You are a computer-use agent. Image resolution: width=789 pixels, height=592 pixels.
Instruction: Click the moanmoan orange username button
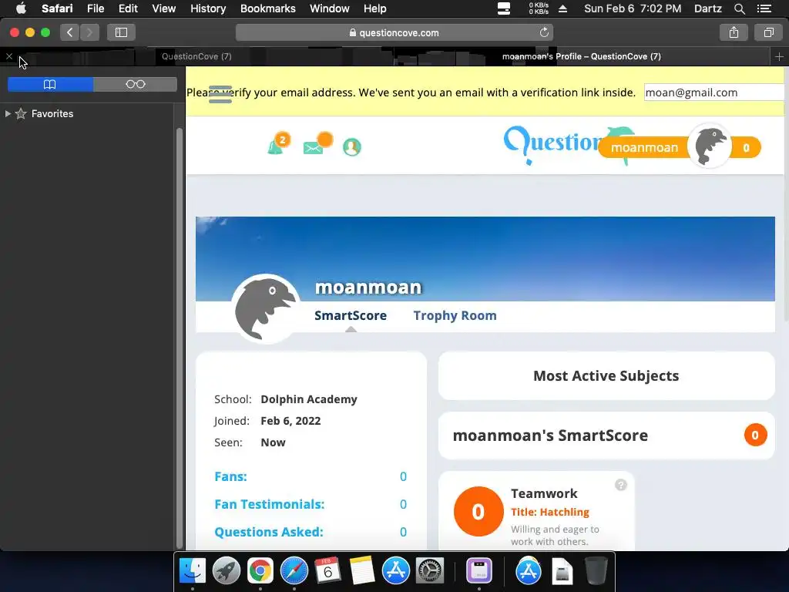(x=644, y=147)
